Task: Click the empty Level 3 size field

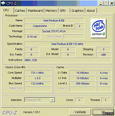Action: pos(82,89)
